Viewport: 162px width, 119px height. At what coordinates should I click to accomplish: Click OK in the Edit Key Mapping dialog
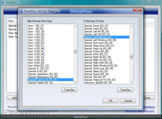110,101
